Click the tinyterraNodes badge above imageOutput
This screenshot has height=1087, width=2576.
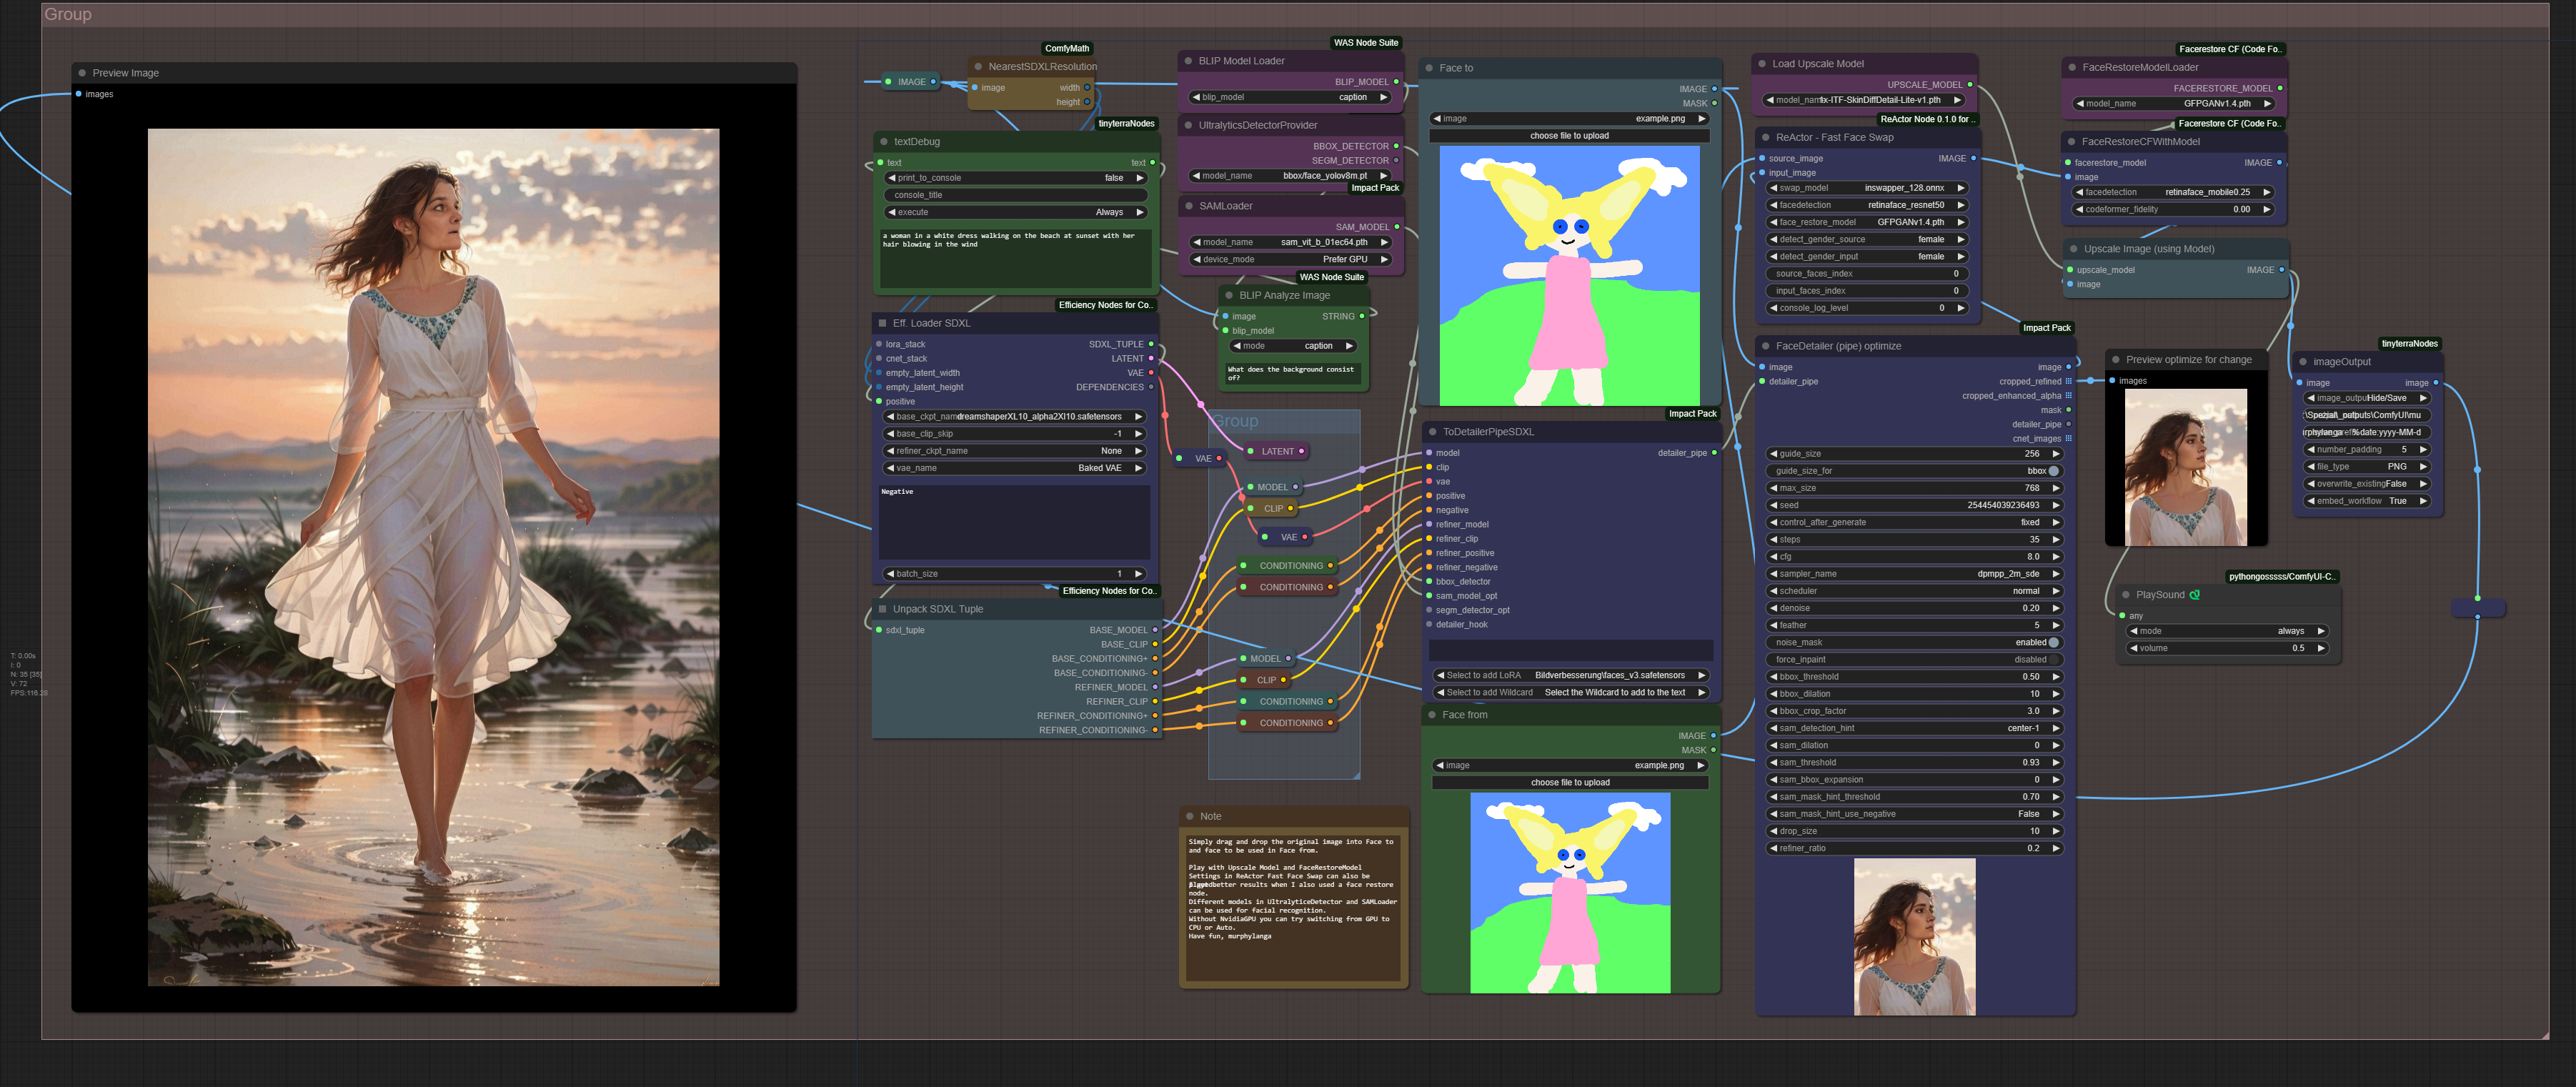[x=2408, y=344]
